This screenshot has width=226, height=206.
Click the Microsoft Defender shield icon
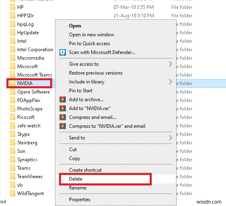coord(63,52)
